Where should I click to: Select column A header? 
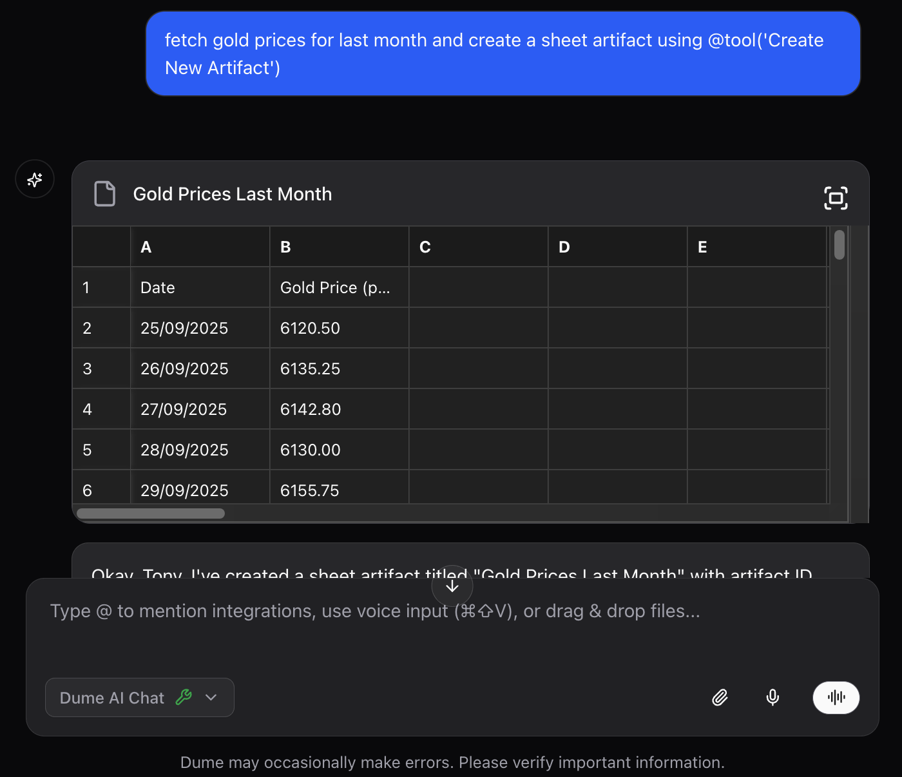(x=200, y=247)
